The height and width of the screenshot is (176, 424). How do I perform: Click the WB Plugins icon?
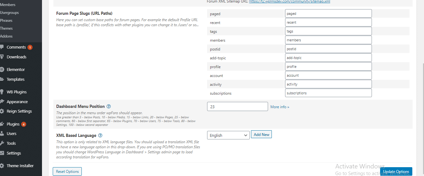[2, 92]
